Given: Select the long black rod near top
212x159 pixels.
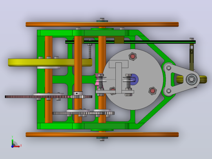Looking at the screenshot, I should (x=130, y=42).
